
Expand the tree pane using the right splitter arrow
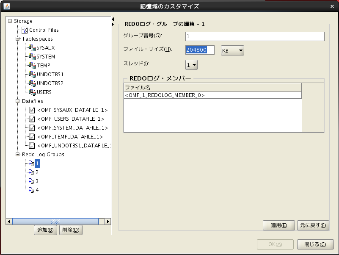[x=113, y=24]
